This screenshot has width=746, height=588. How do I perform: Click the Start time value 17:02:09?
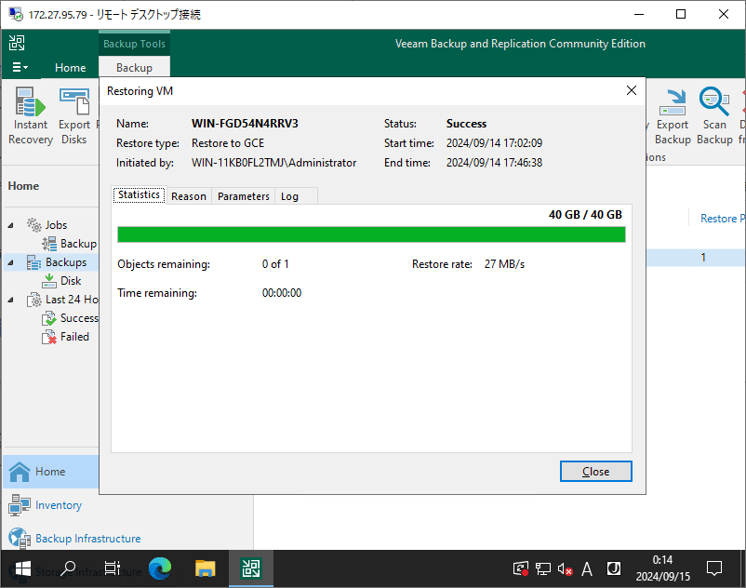coord(494,143)
